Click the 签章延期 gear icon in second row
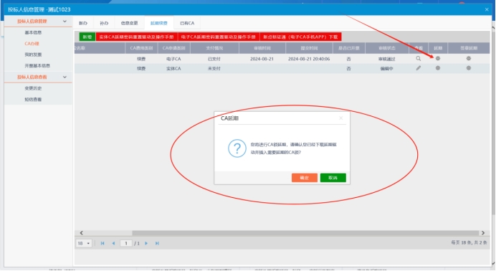This screenshot has height=271, width=496. (x=469, y=68)
